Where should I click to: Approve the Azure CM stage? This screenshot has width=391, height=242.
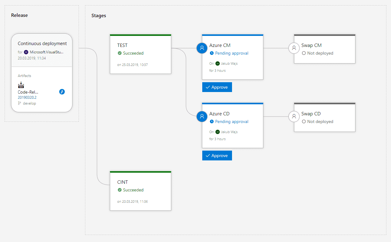coord(217,87)
